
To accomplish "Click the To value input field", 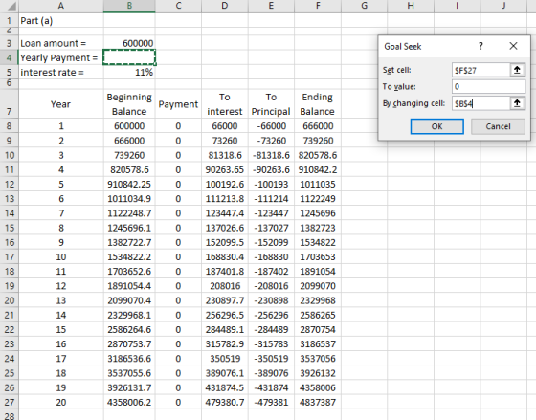I will [x=488, y=86].
